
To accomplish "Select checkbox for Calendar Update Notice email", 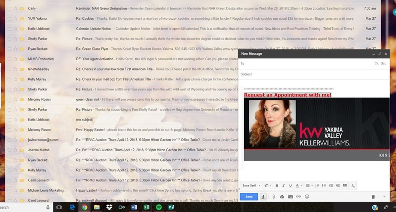I will tap(9, 29).
